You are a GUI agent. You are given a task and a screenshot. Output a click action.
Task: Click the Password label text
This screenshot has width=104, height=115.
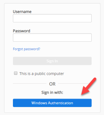21,31
